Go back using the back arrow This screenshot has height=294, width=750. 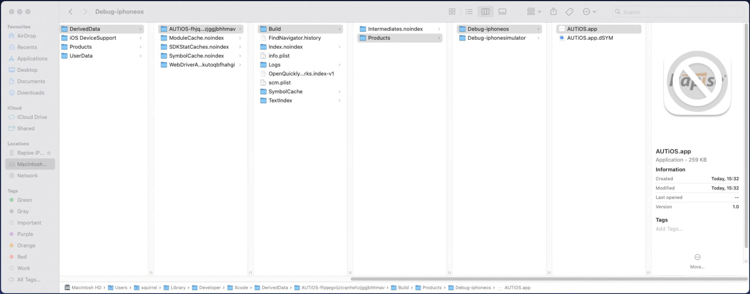pos(71,12)
